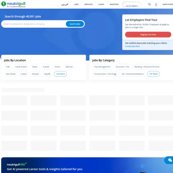Select Banking / Financial Services category

[x=147, y=67]
